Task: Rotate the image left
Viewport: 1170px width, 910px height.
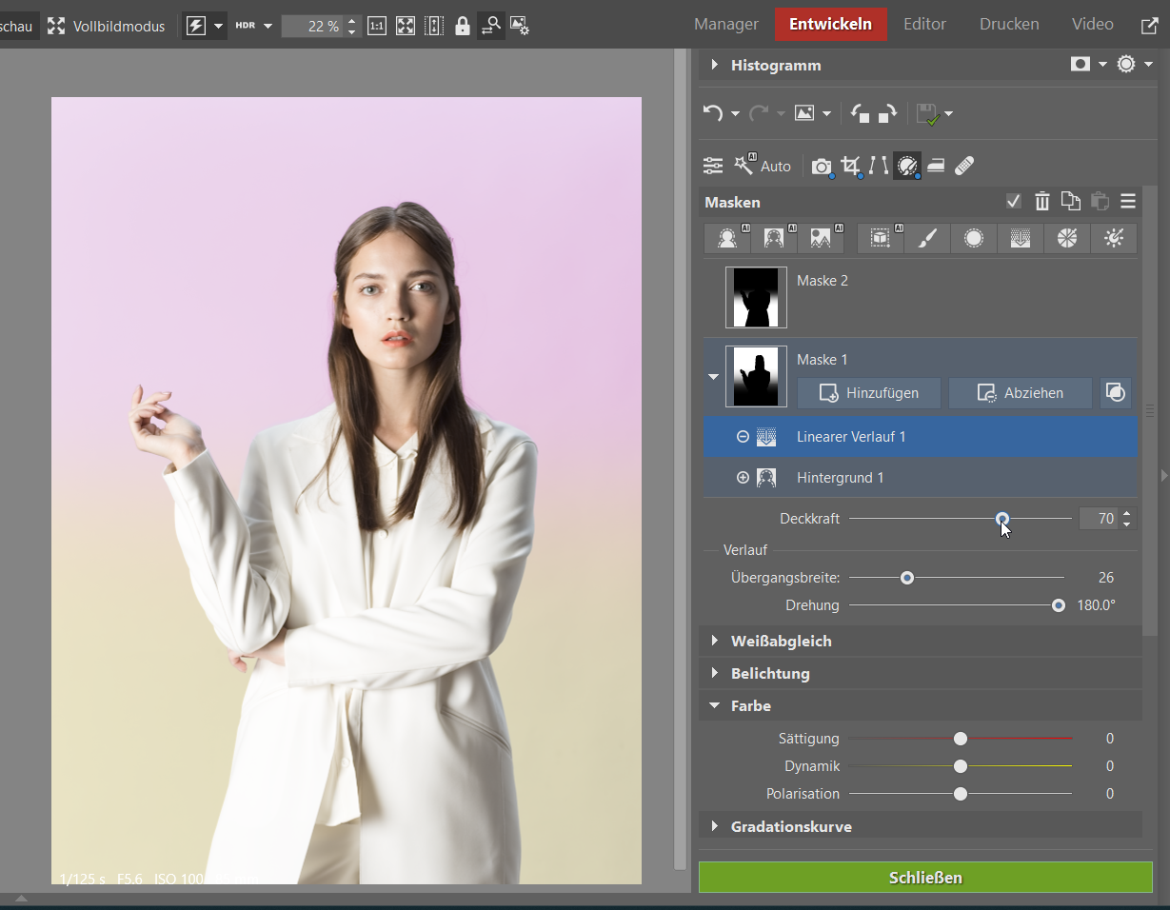Action: point(860,114)
